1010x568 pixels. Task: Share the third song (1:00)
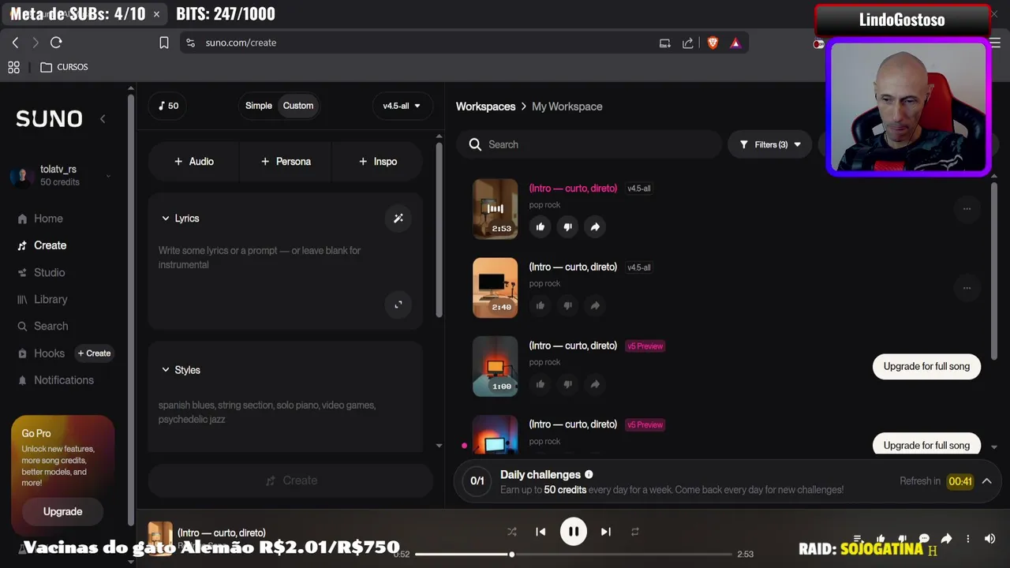[x=595, y=384]
